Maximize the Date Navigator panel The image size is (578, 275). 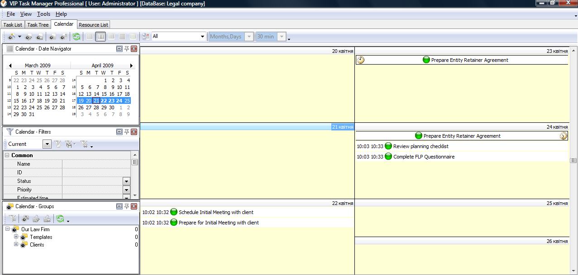(x=119, y=49)
